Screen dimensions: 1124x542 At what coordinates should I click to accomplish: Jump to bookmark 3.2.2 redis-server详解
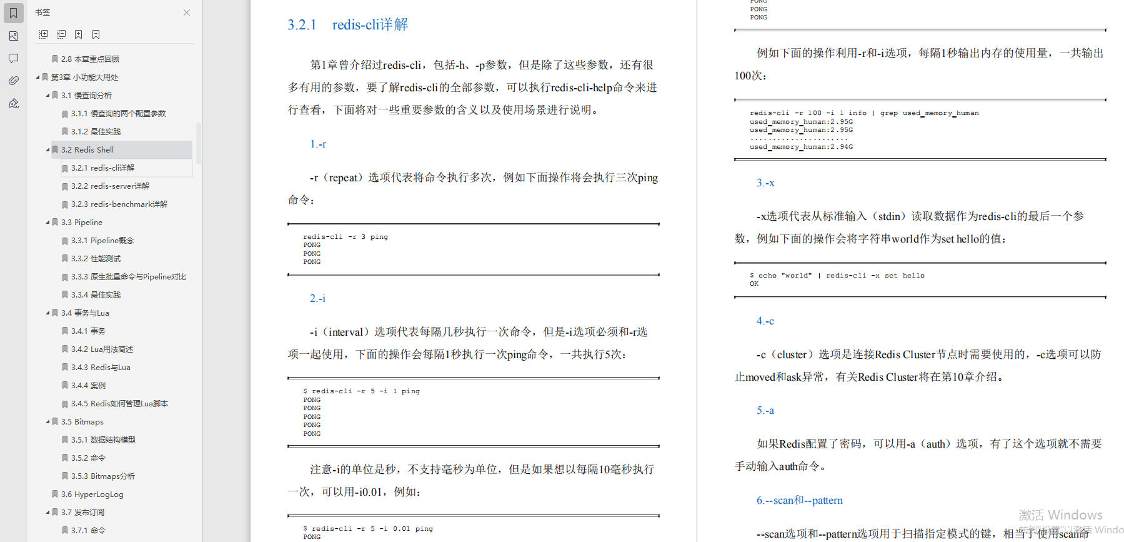[110, 186]
